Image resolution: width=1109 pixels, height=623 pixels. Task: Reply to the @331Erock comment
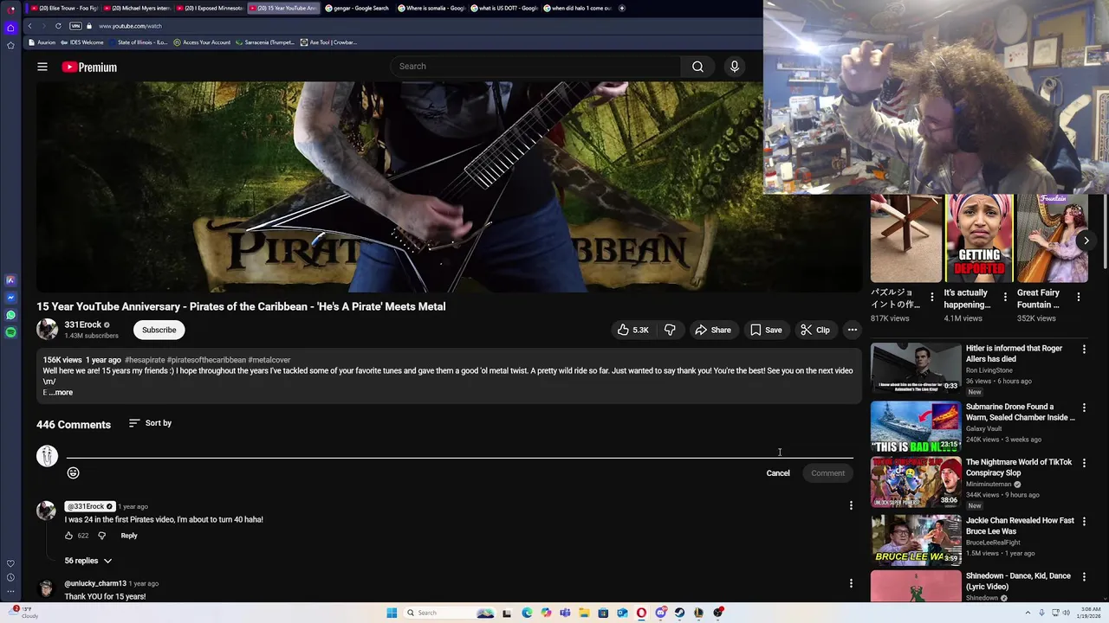129,536
